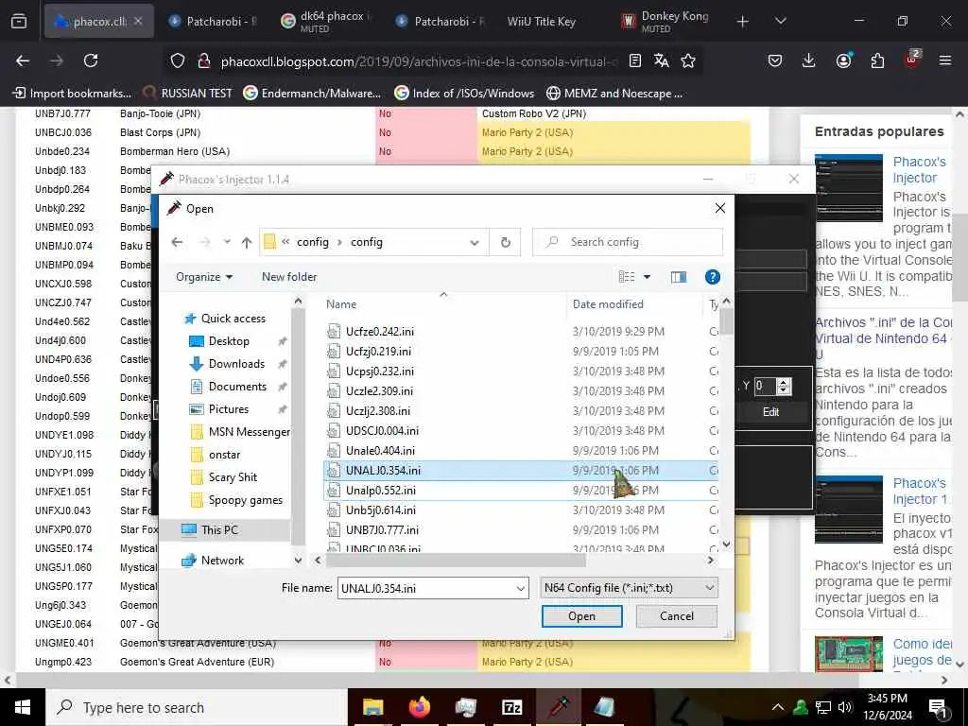This screenshot has height=726, width=968.
Task: Click the Open button
Action: click(x=581, y=616)
